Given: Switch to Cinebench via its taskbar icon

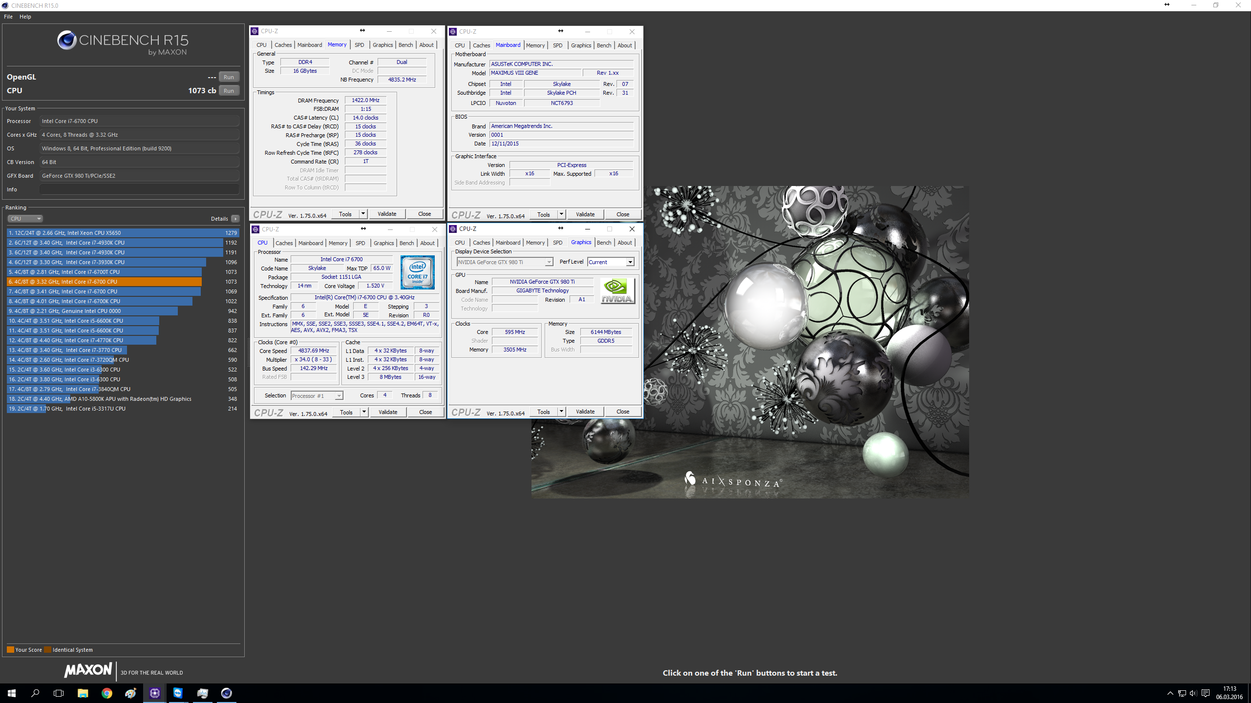Looking at the screenshot, I should [226, 693].
